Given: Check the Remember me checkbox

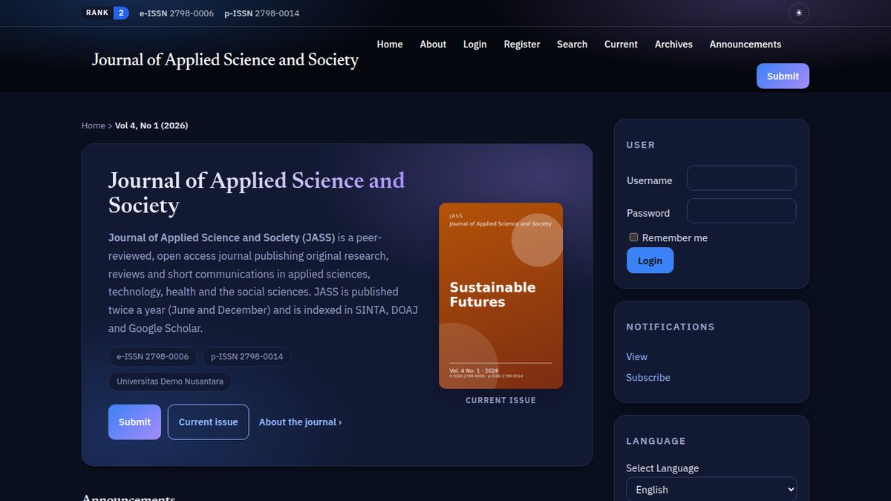Looking at the screenshot, I should tap(633, 238).
